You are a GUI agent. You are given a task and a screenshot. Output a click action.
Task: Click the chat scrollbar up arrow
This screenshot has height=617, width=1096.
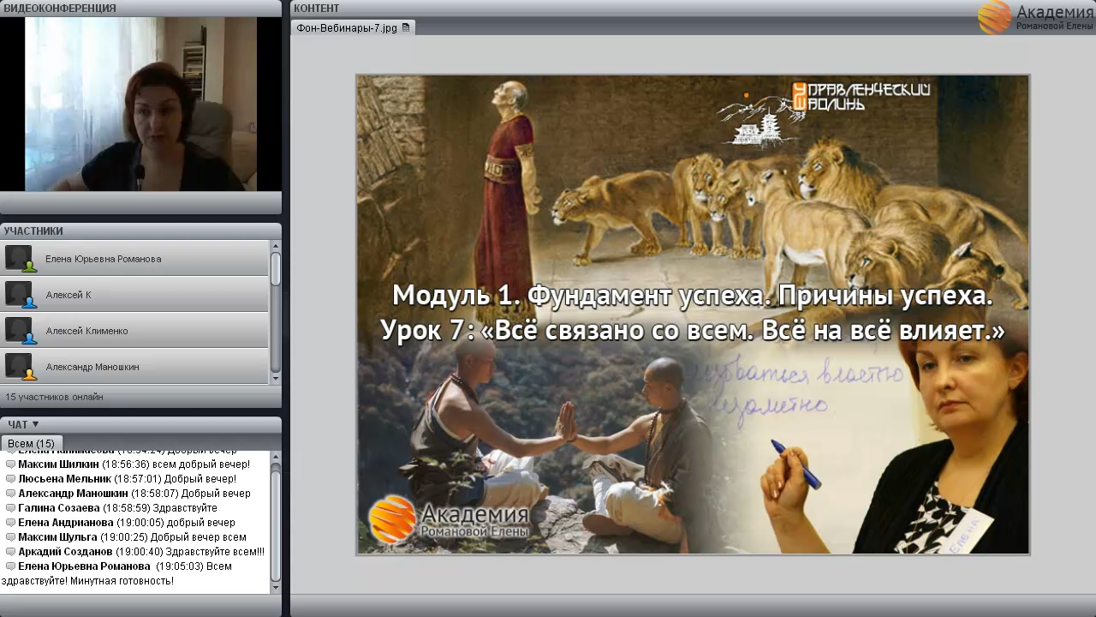click(276, 456)
